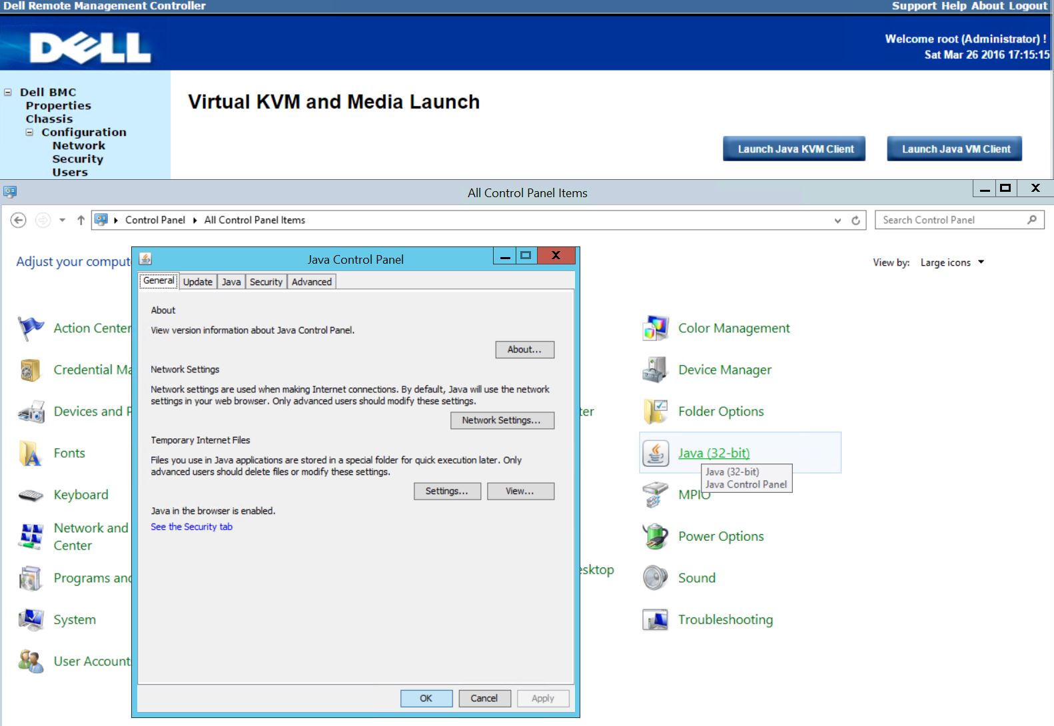
Task: Follow the See the Security tab link
Action: click(x=191, y=527)
